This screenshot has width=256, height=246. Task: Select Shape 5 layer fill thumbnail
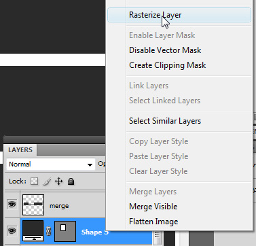[33, 231]
